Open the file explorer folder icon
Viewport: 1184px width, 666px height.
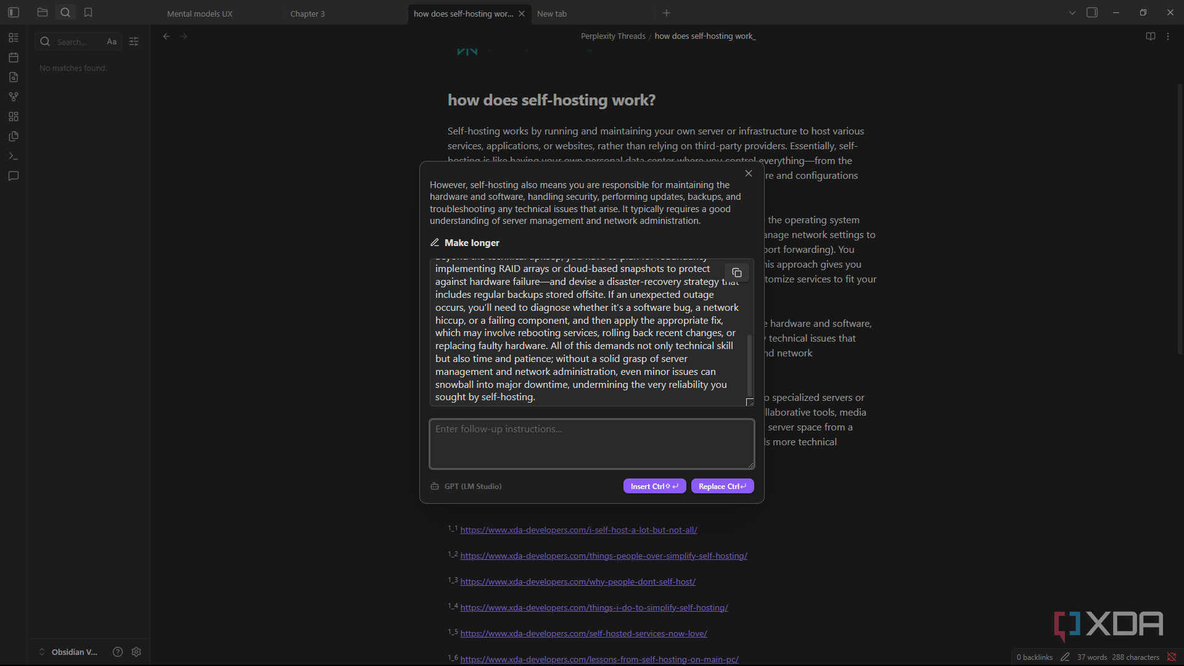[x=43, y=12]
